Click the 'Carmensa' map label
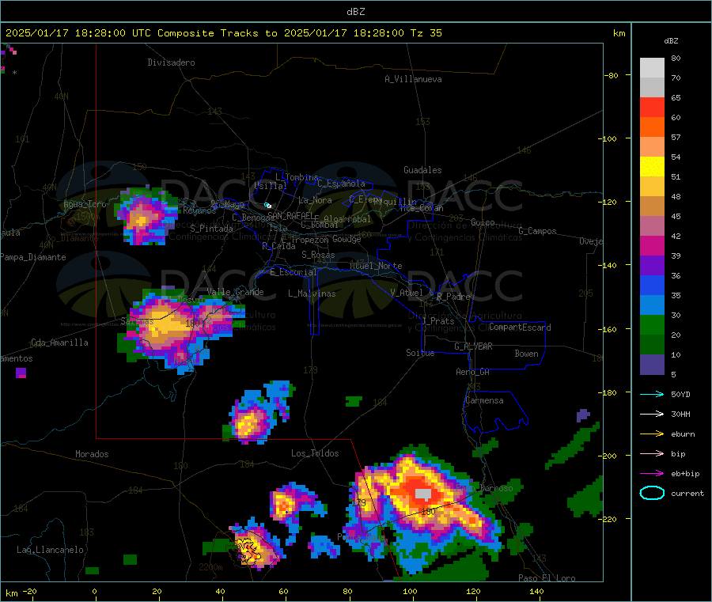 [484, 400]
